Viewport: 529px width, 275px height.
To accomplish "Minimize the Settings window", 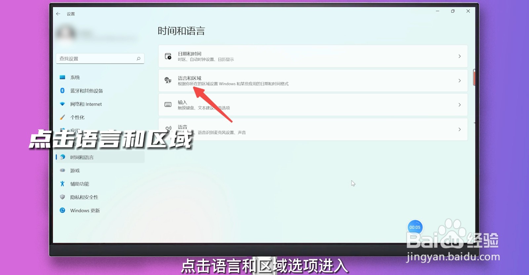I will click(x=437, y=11).
